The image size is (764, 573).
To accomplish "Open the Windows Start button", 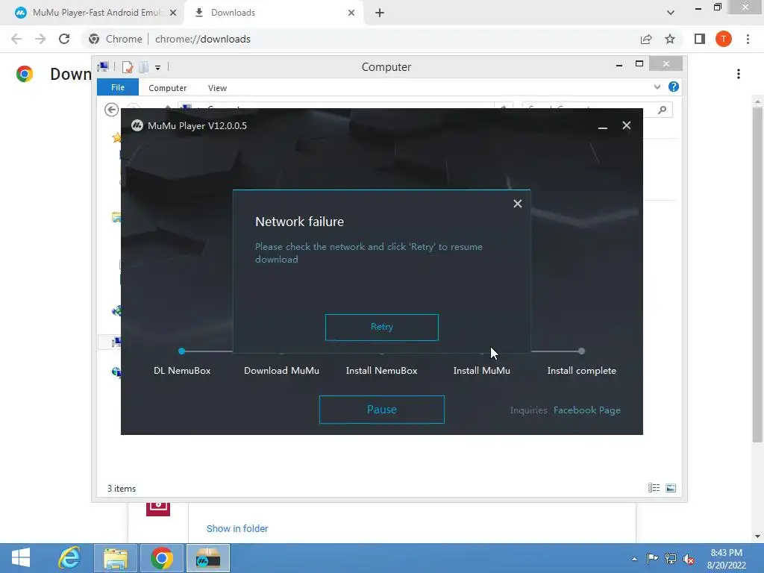I will click(20, 558).
